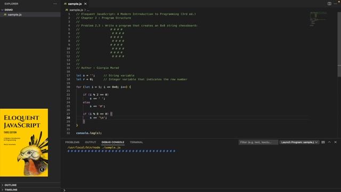Image resolution: width=341 pixels, height=192 pixels.
Task: Open the Launch Program: sample.js dropdown
Action: [299, 142]
